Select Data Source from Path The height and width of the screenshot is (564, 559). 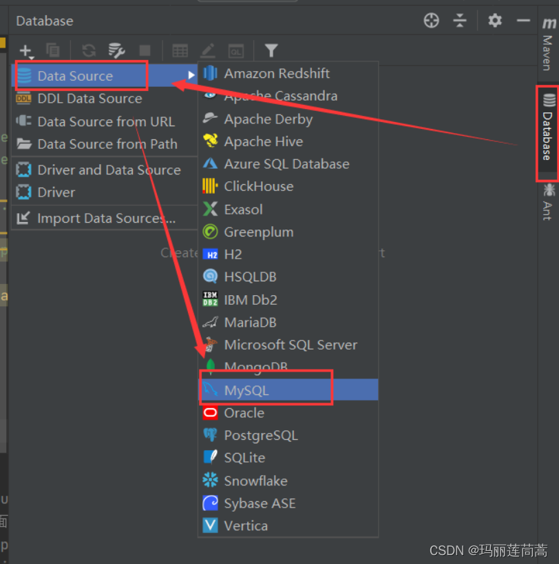105,144
